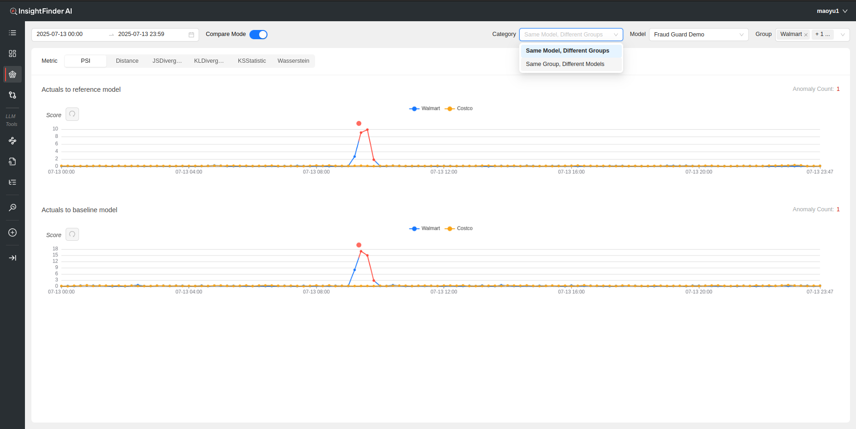
Task: Click the pentagon radar icon in sidebar
Action: point(12,74)
